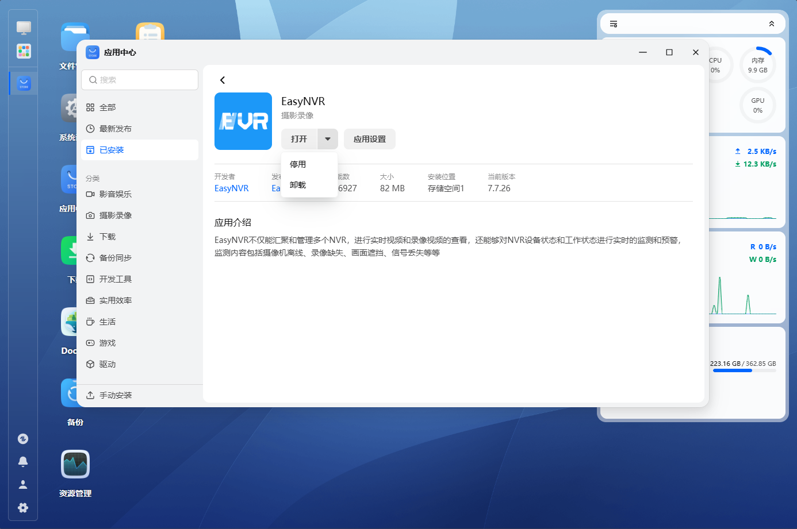Open 开发工具 category
Screen dimensions: 797x529
click(x=140, y=279)
